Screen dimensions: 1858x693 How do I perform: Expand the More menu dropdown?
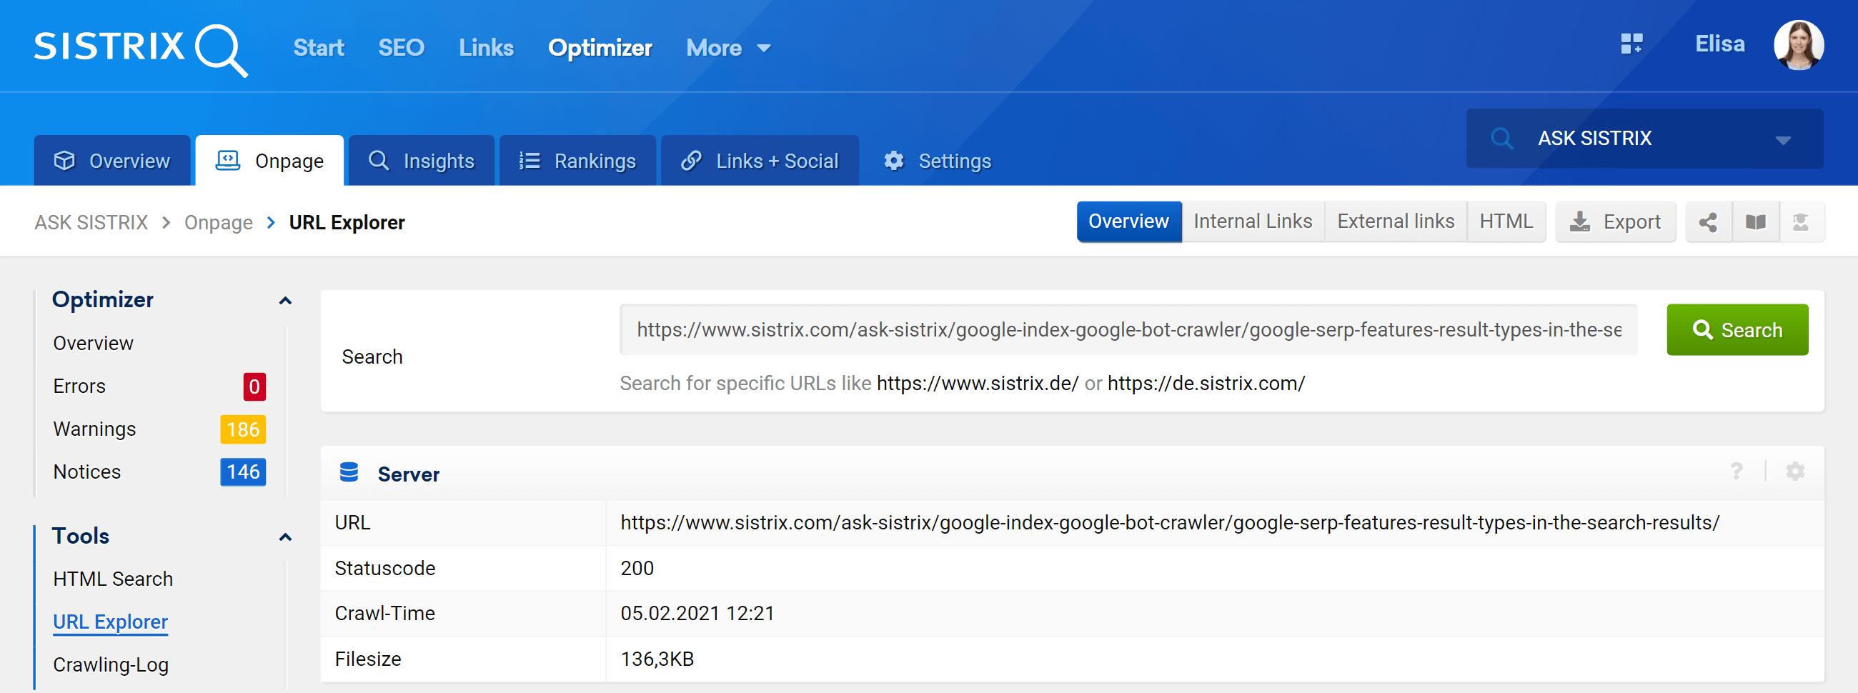(x=727, y=49)
